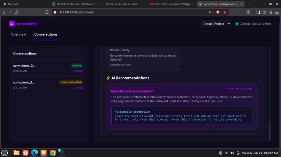Open the security shield tray icon
The height and width of the screenshot is (157, 281).
pyautogui.click(x=221, y=153)
